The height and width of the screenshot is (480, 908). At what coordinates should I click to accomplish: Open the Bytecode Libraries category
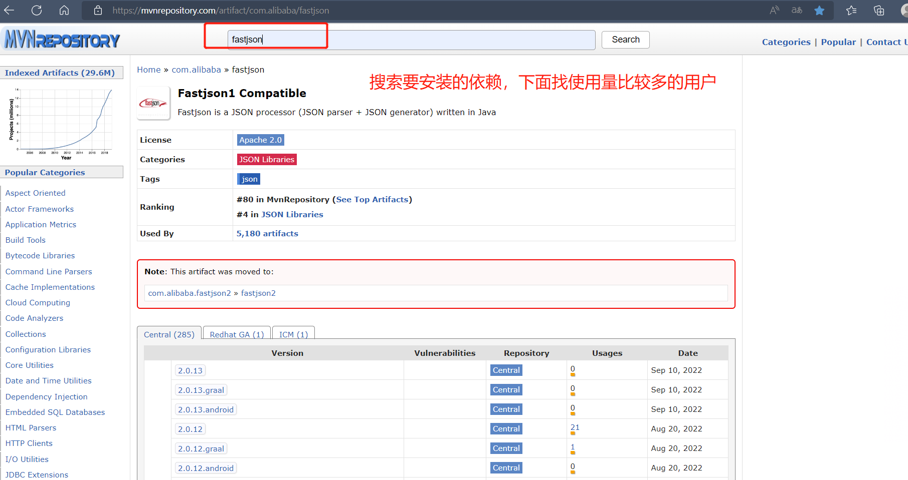tap(40, 255)
